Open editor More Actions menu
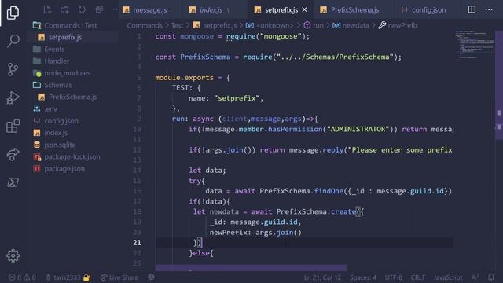This screenshot has width=503, height=283. 489,9
